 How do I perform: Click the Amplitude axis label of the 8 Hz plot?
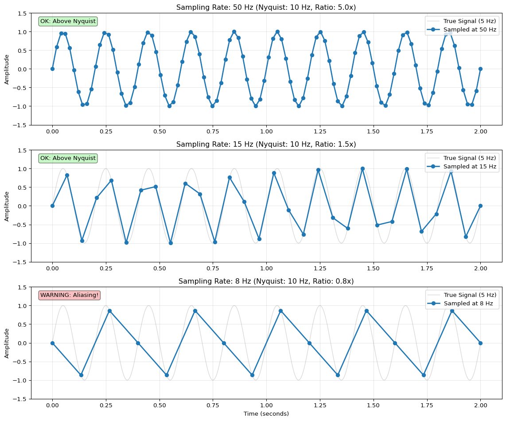point(7,343)
